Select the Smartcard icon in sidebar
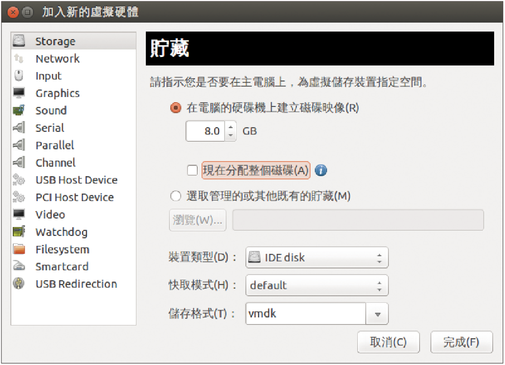505x365 pixels. (x=19, y=266)
